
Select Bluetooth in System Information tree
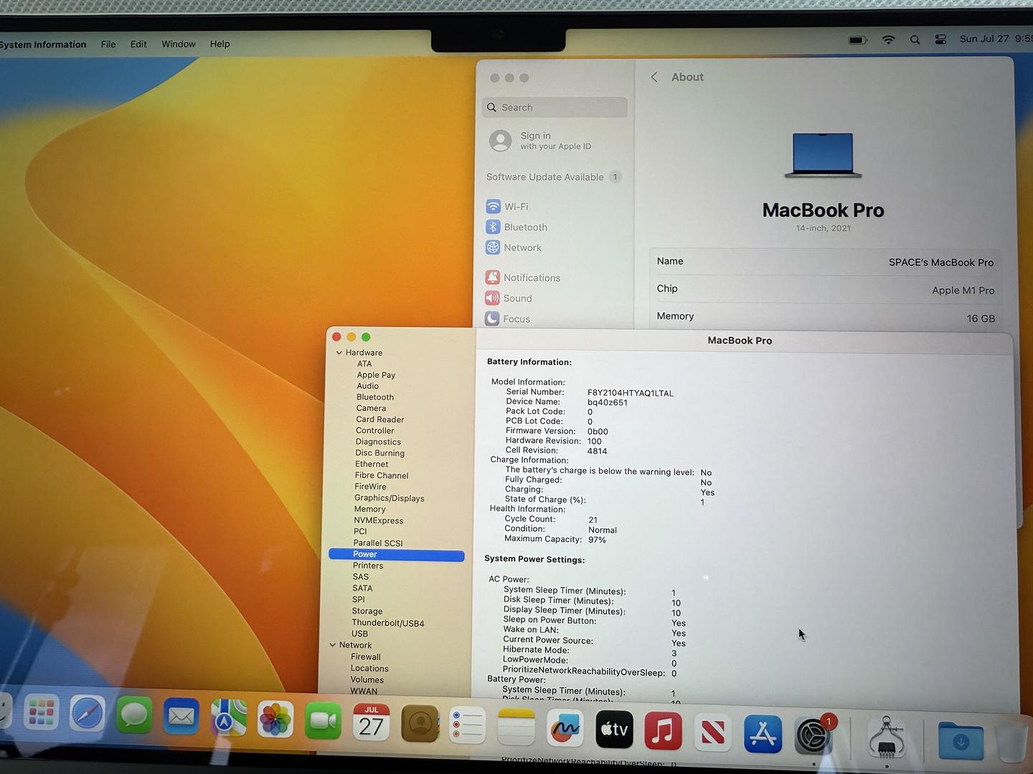click(375, 397)
